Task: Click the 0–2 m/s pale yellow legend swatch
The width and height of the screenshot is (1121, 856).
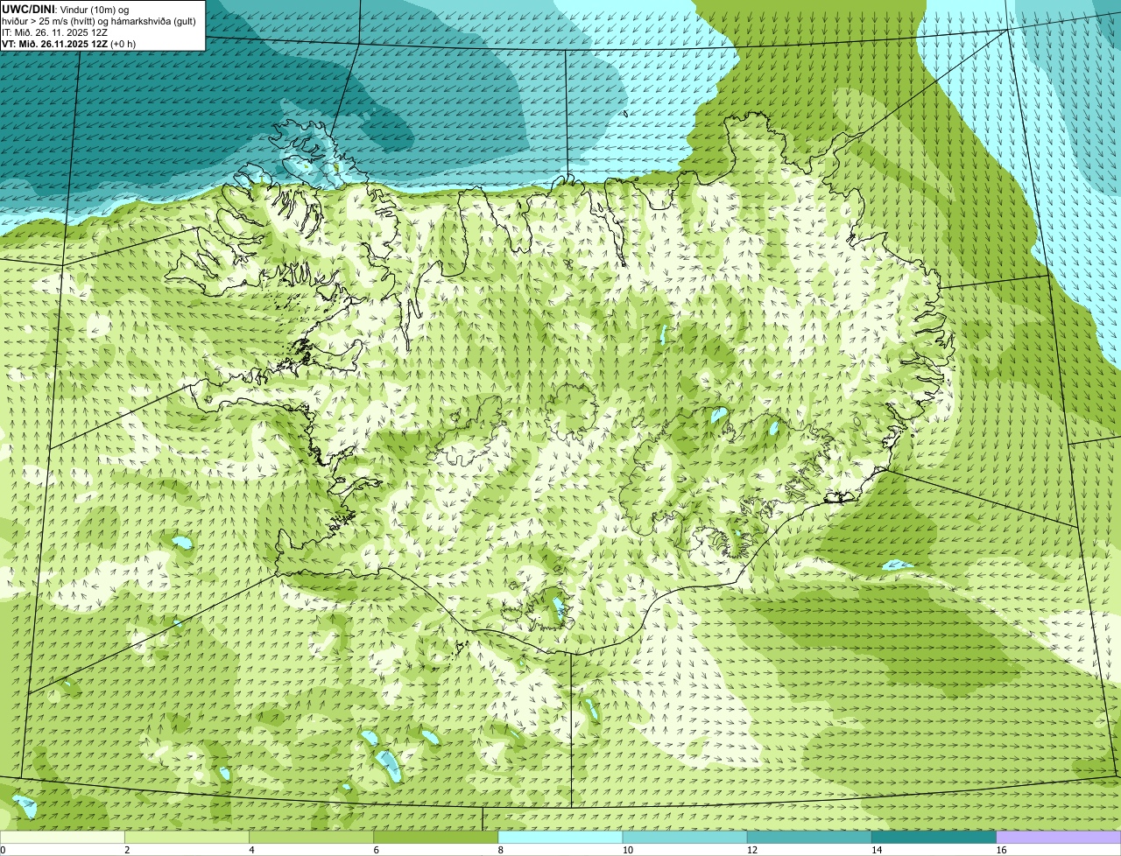Action: [62, 837]
